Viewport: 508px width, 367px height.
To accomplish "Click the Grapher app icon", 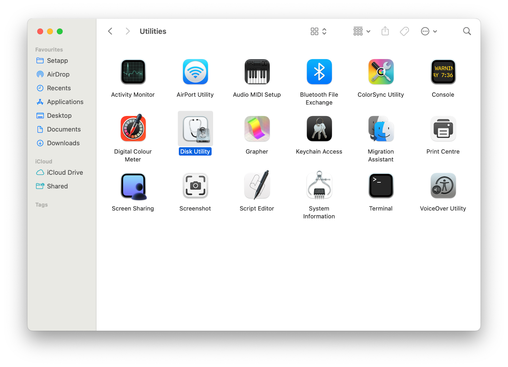I will click(x=257, y=129).
